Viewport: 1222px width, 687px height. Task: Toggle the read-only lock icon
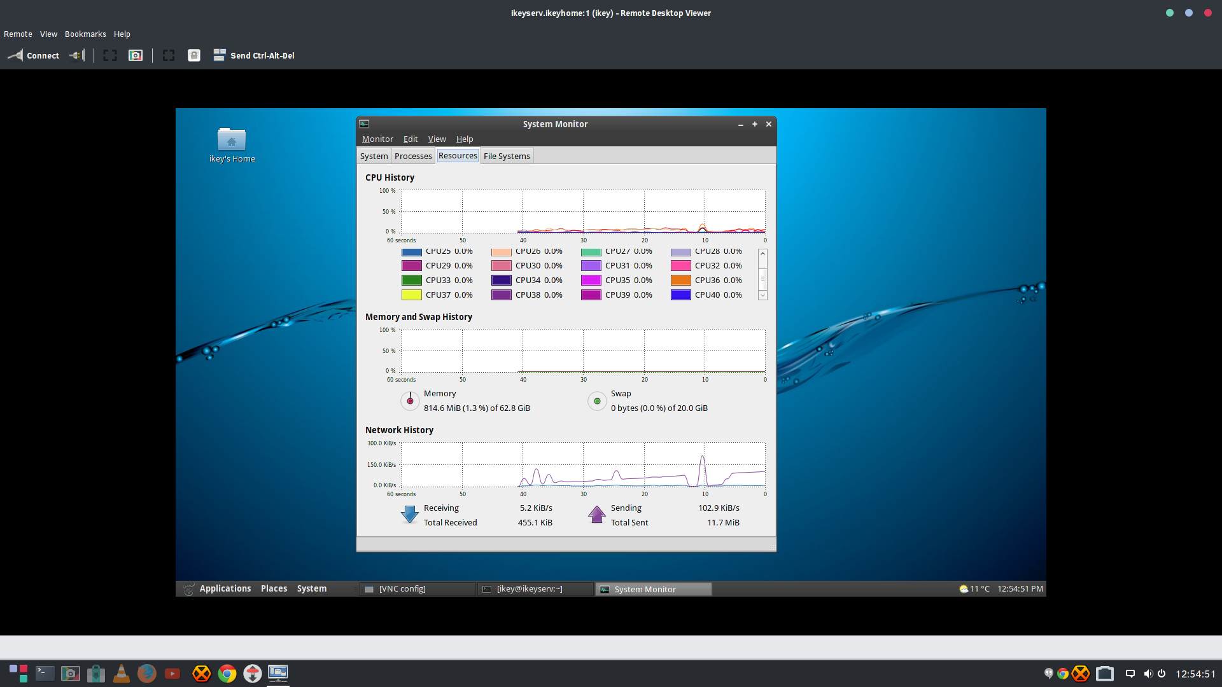coord(194,55)
